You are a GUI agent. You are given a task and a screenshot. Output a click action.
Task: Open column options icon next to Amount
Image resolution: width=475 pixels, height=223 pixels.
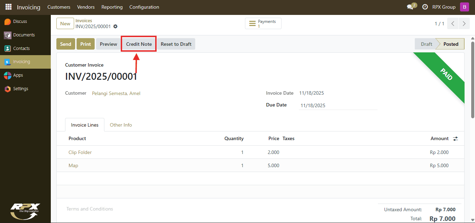click(456, 139)
